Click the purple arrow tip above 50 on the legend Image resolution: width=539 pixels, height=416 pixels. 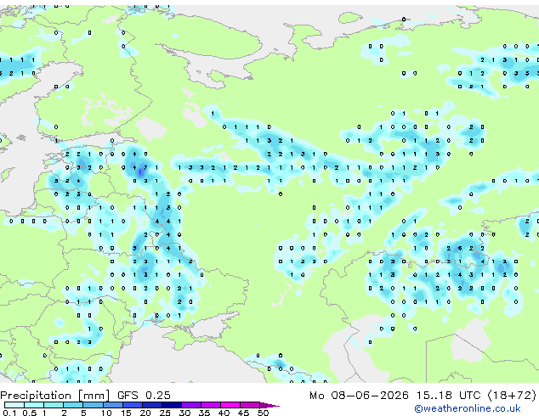269,405
